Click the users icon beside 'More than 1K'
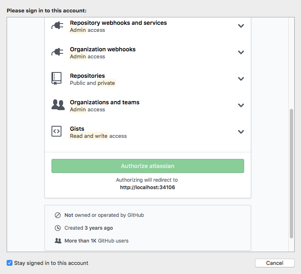The image size is (301, 274). click(58, 241)
